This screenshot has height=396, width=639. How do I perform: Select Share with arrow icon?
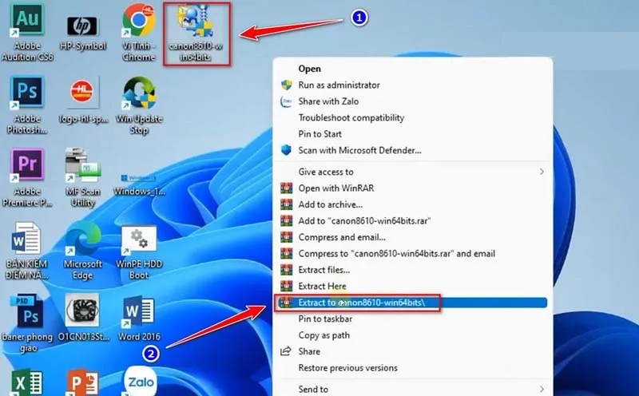[413, 351]
